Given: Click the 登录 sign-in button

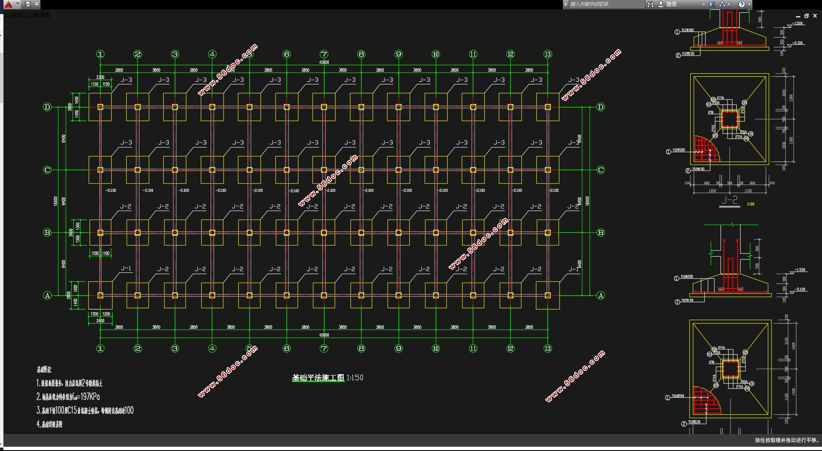Looking at the screenshot, I should pos(671,4).
